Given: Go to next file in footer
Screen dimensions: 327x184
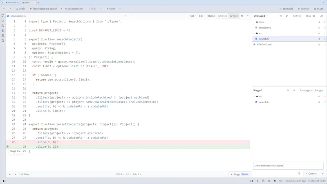Looking at the screenshot, I should [x=16, y=174].
